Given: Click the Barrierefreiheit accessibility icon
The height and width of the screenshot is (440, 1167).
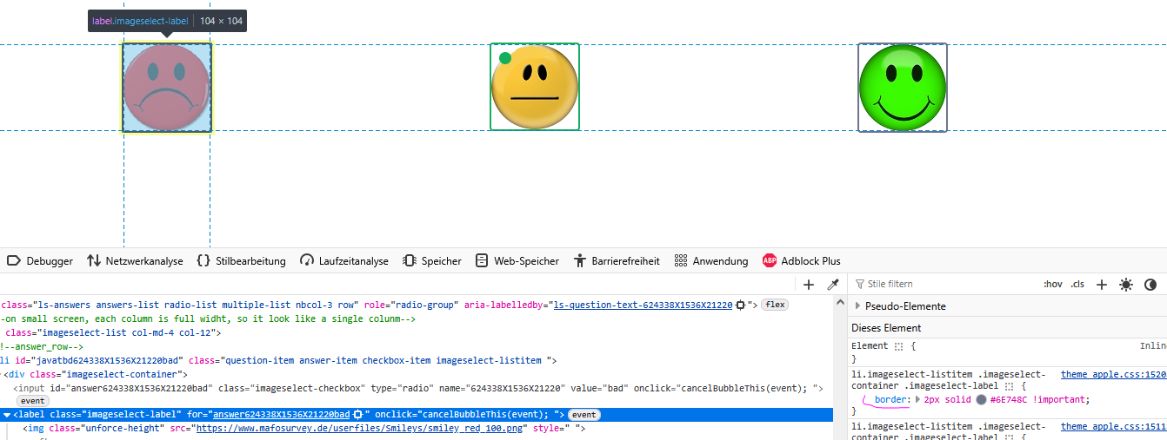Looking at the screenshot, I should 581,261.
